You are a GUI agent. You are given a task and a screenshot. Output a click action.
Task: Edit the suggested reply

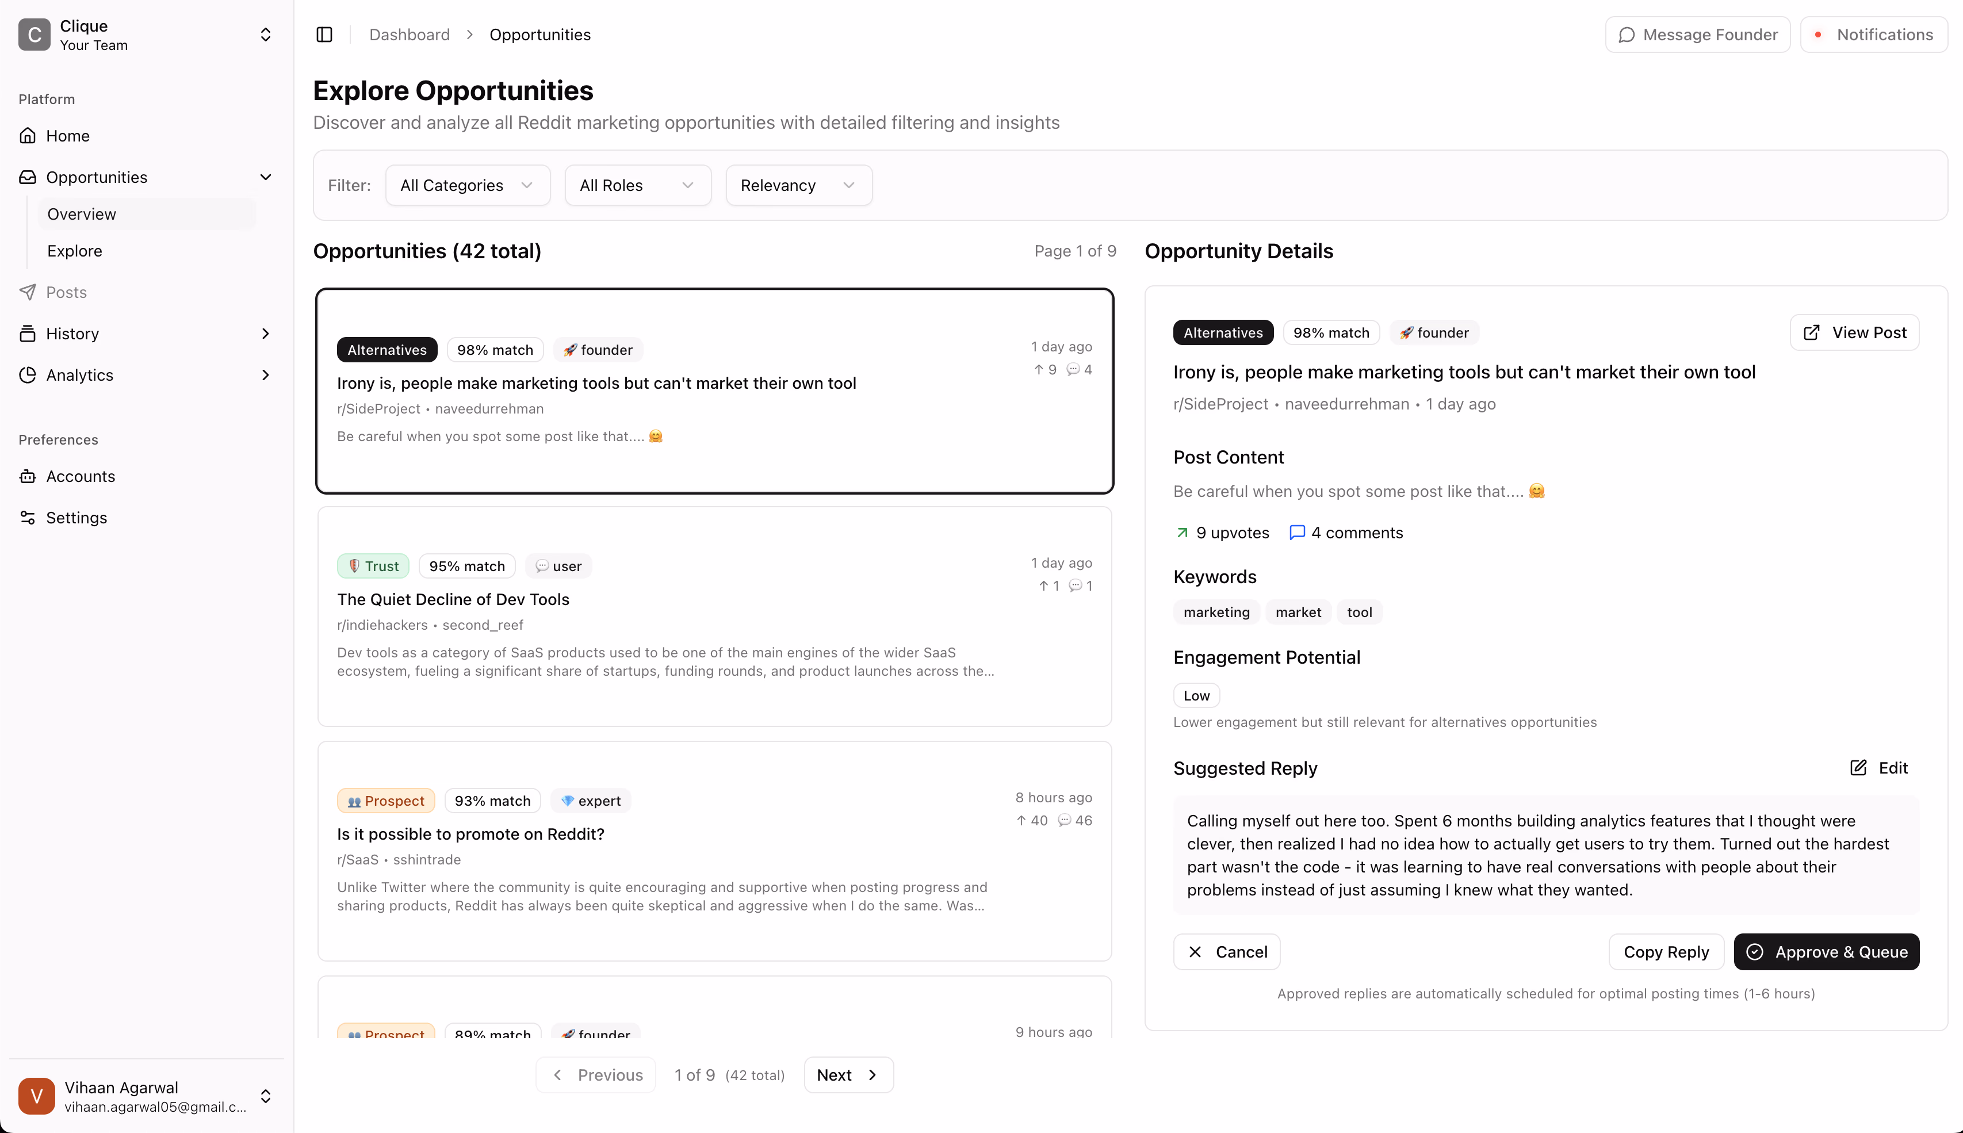(x=1879, y=768)
